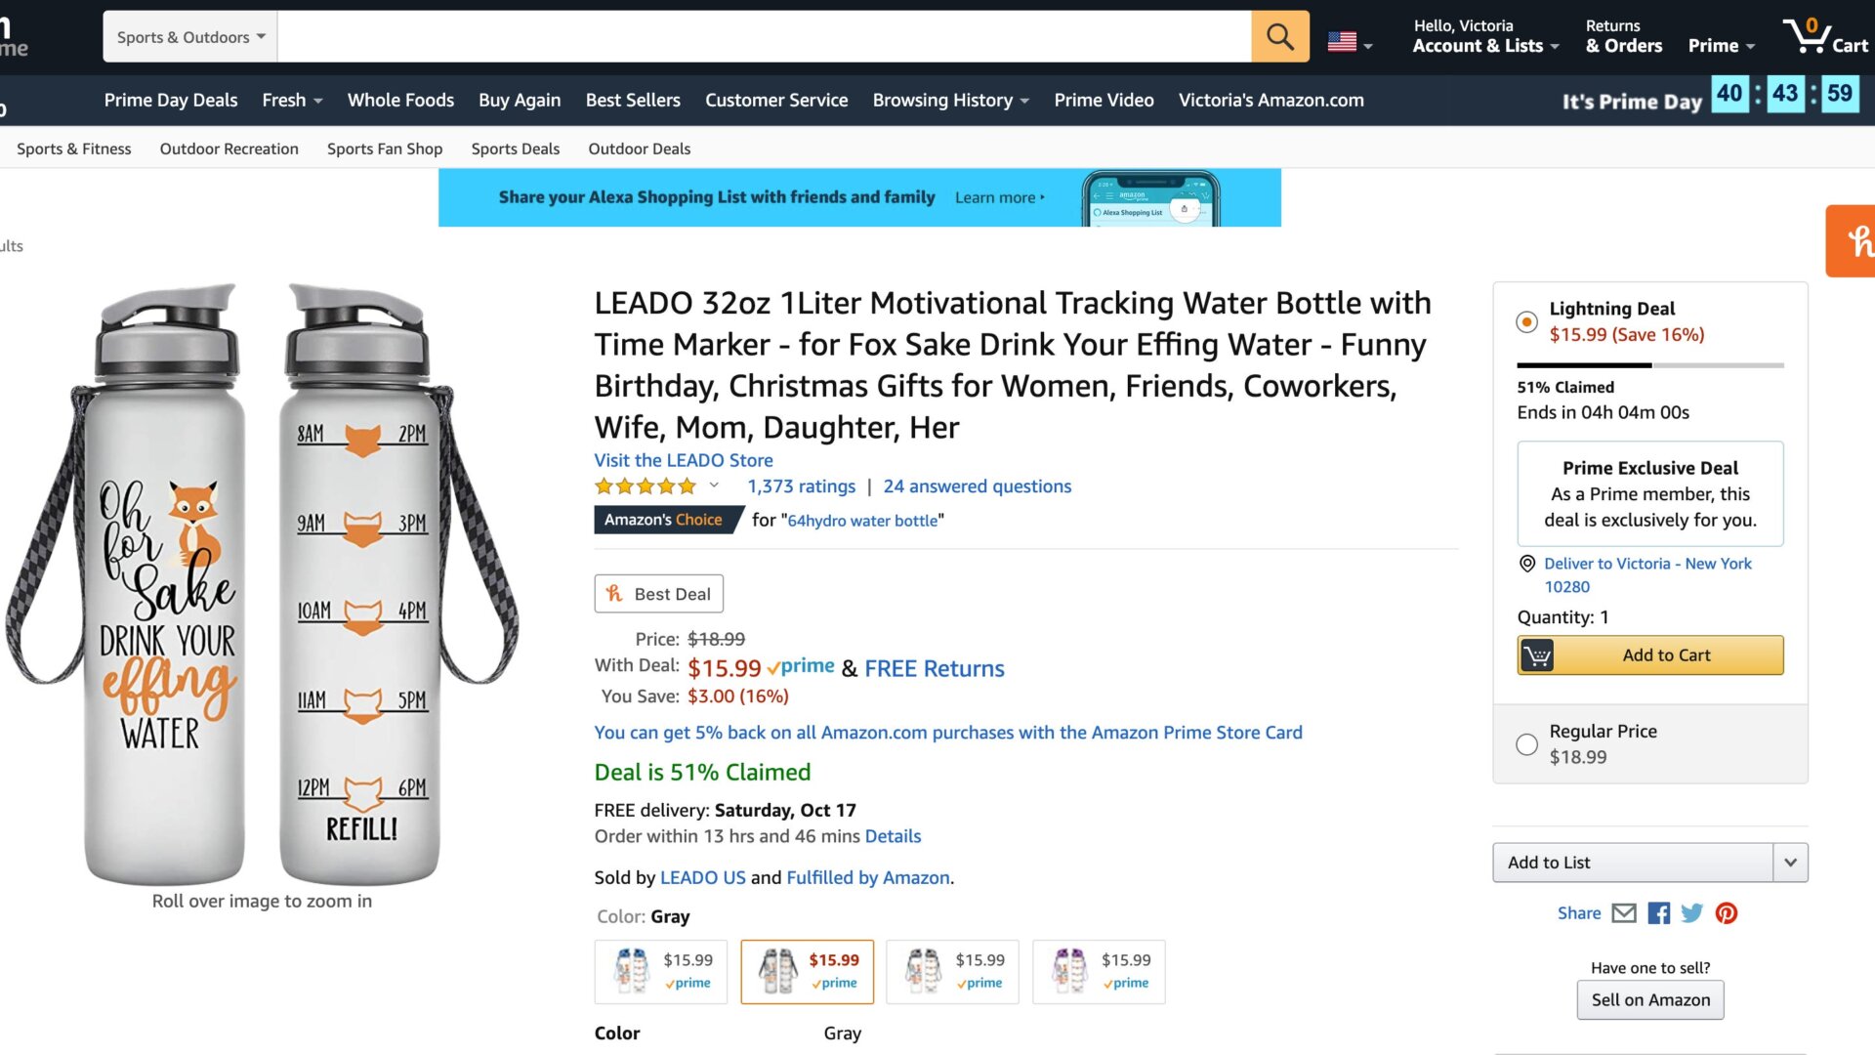
Task: Click the search magnifier icon
Action: point(1279,36)
